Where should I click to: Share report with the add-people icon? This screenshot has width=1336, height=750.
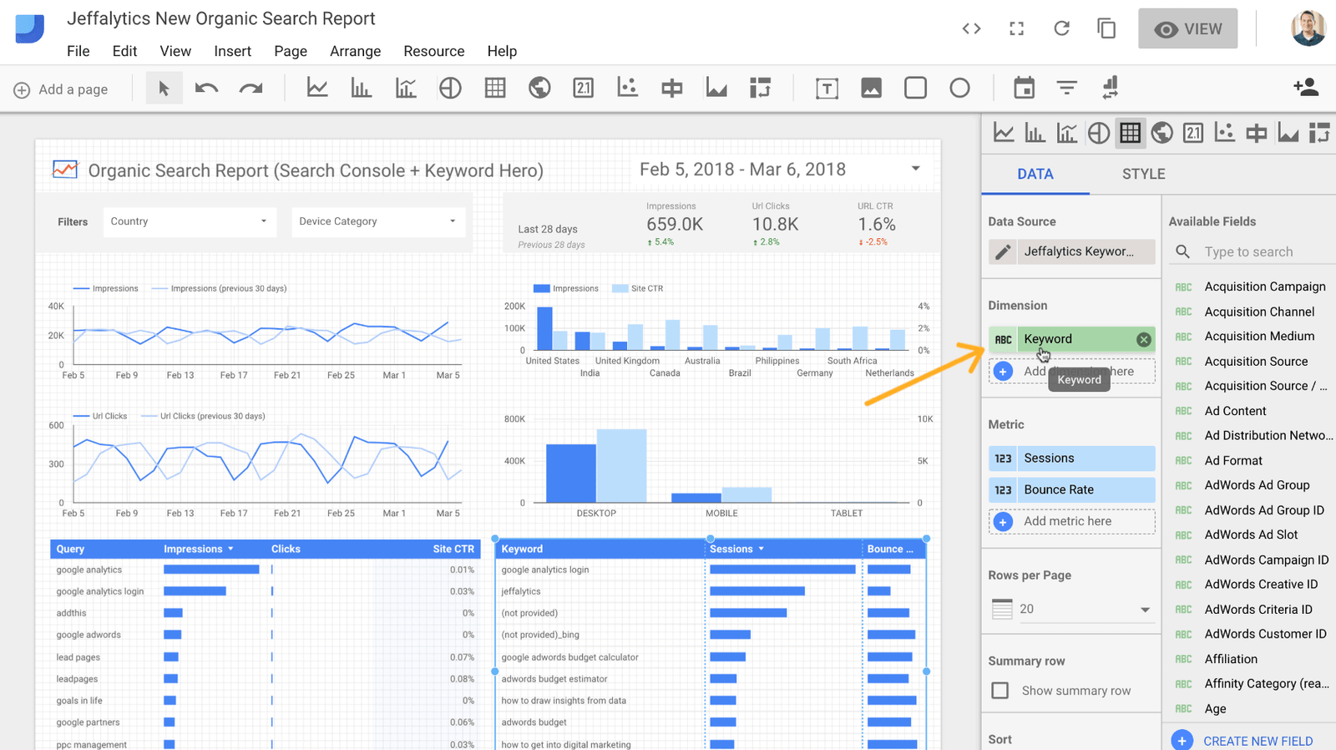tap(1305, 87)
